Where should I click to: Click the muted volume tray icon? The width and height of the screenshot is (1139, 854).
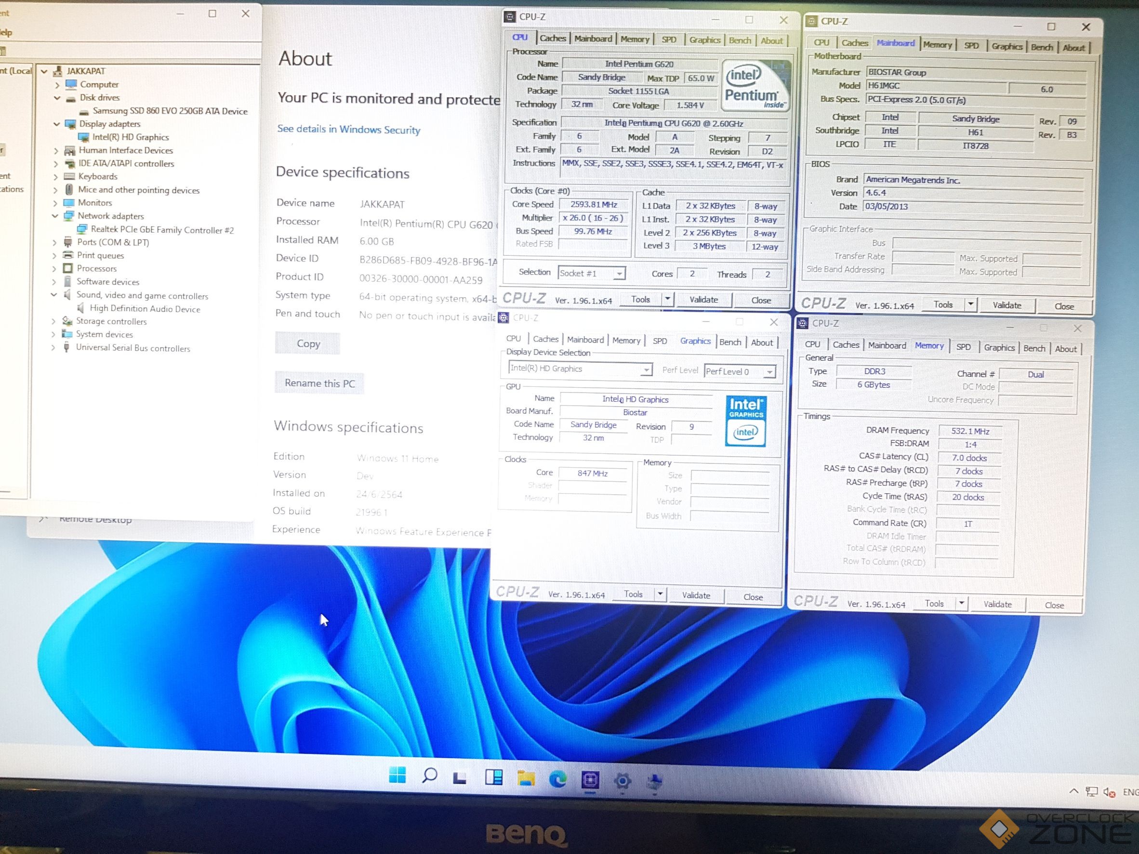tap(1109, 793)
